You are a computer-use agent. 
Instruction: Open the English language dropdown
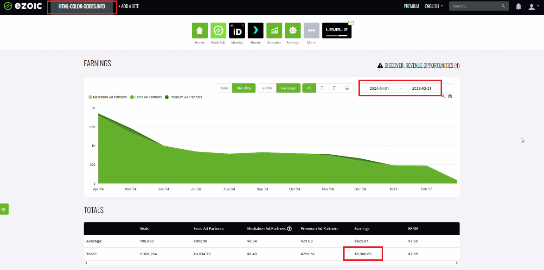click(x=434, y=6)
